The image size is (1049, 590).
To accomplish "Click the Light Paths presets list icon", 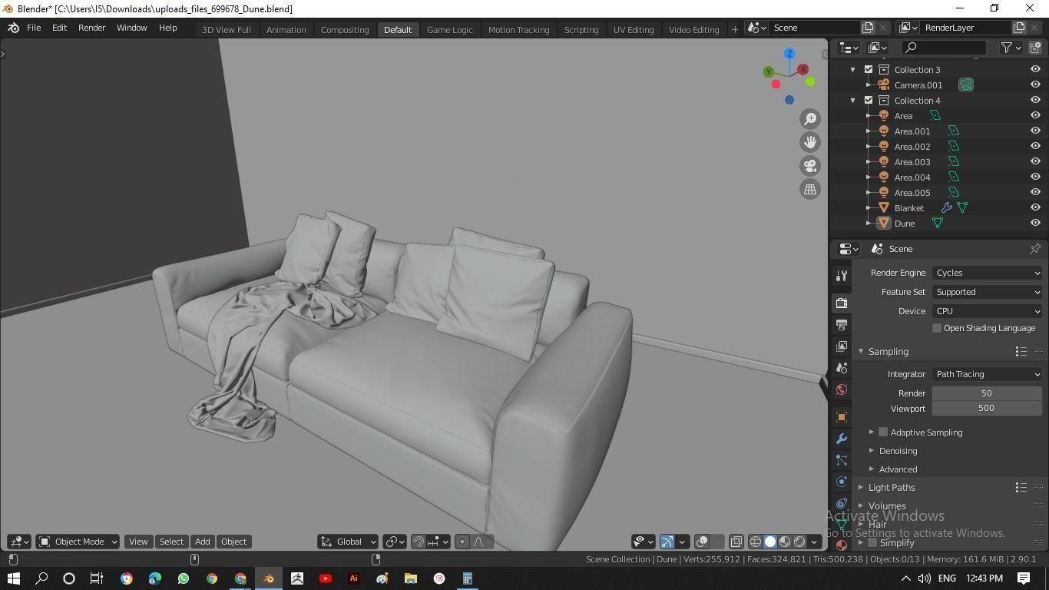I will pyautogui.click(x=1021, y=487).
